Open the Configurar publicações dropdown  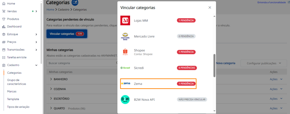[264, 63]
